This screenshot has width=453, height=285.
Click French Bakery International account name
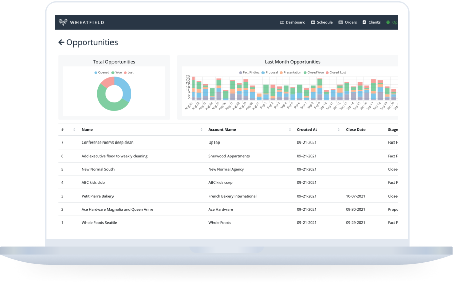point(233,196)
